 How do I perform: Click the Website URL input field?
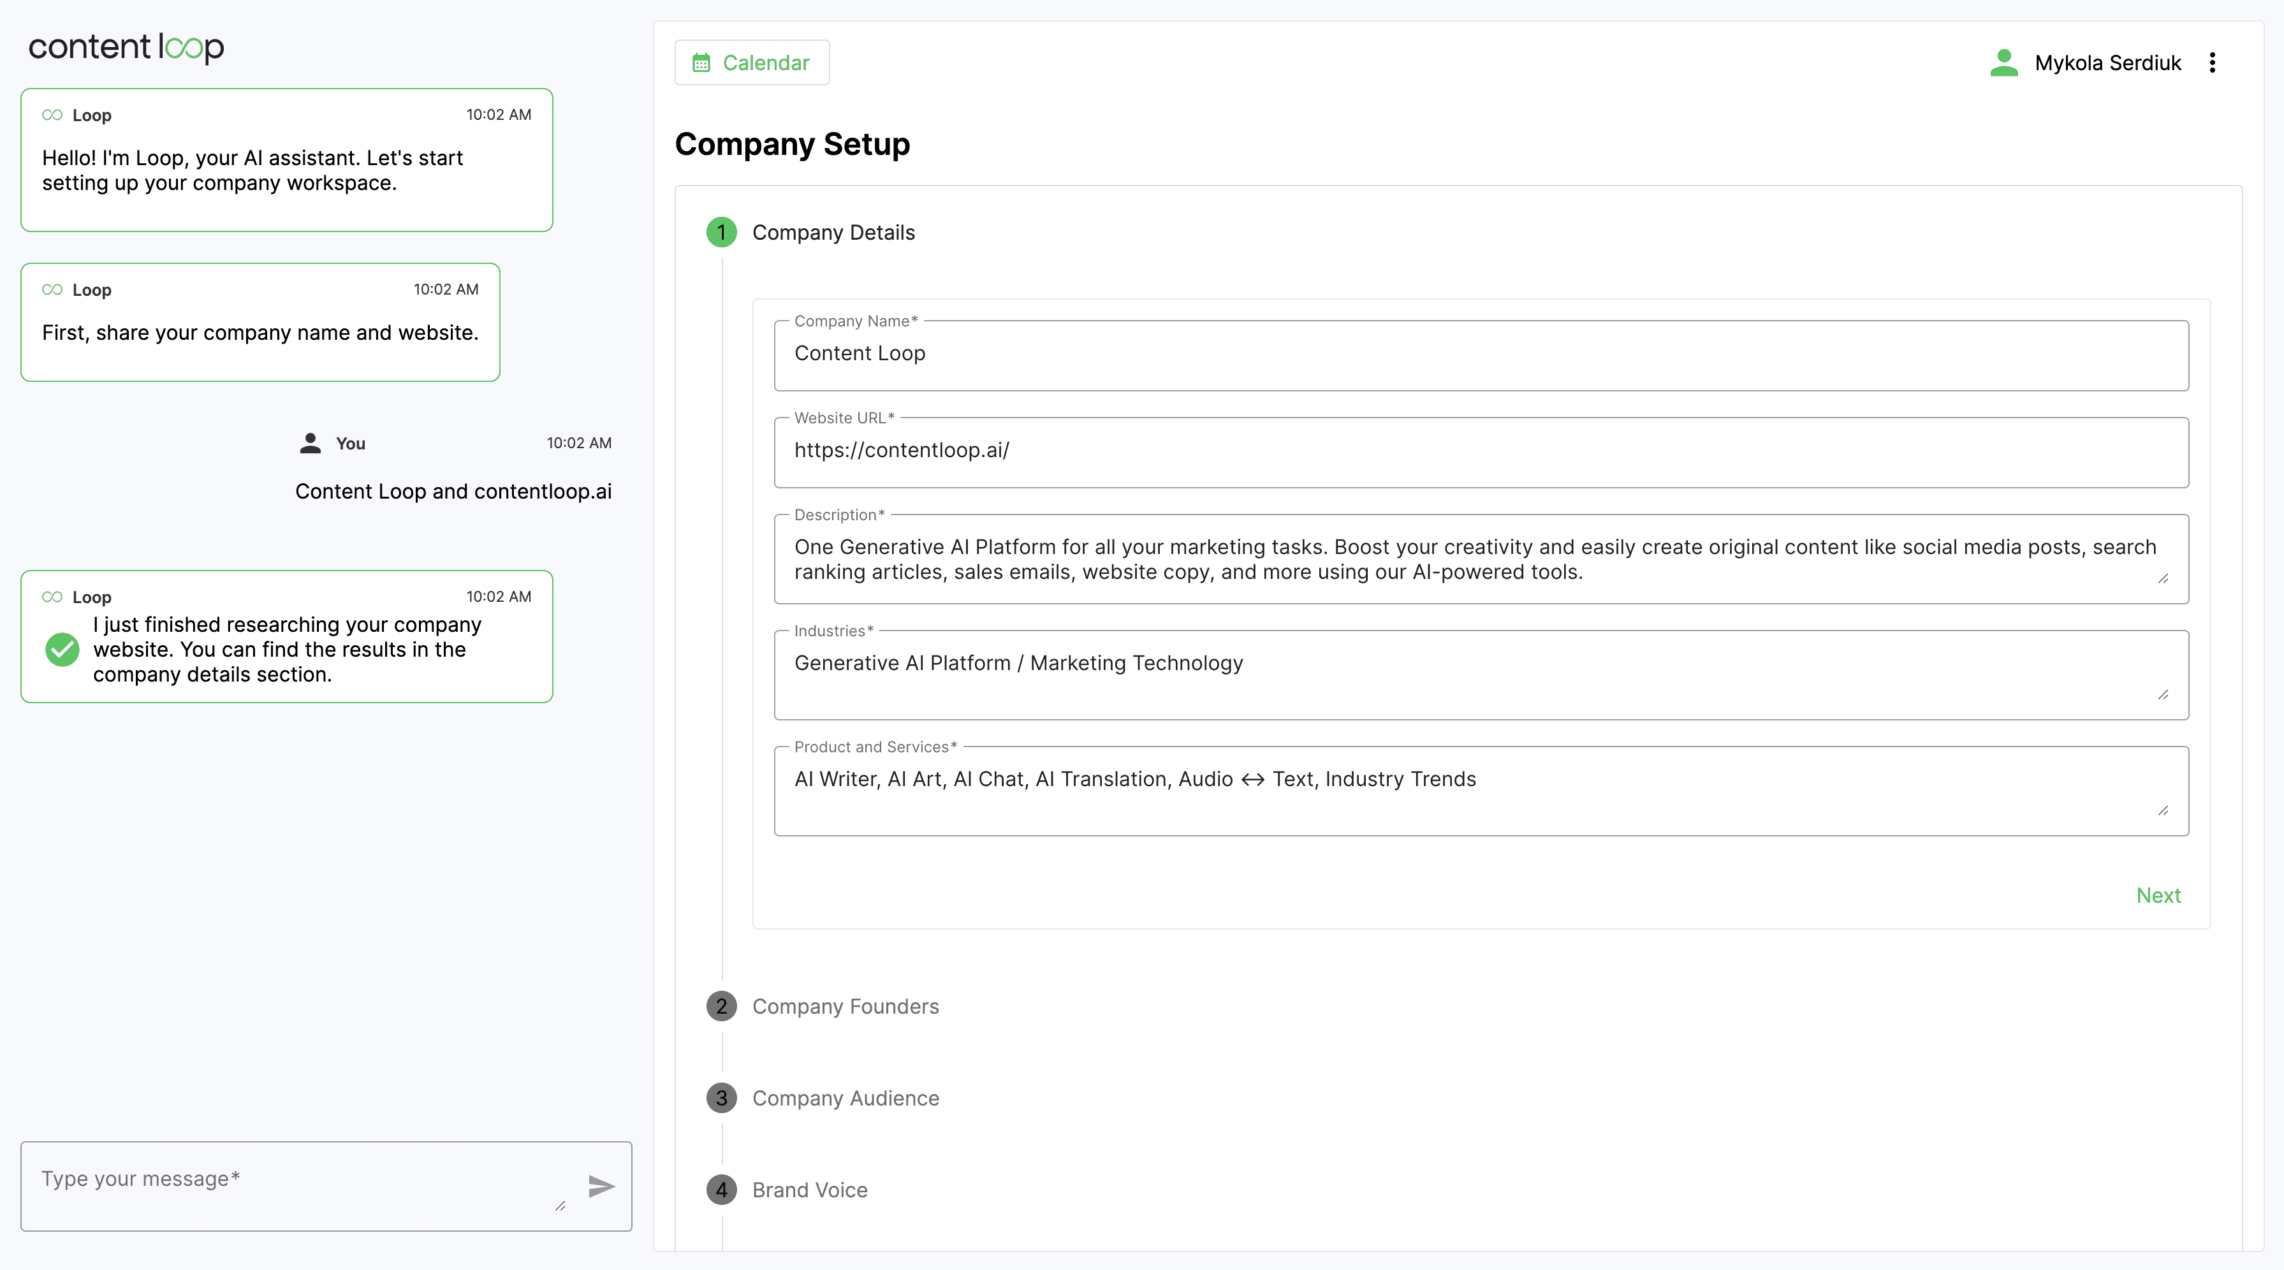tap(1481, 452)
